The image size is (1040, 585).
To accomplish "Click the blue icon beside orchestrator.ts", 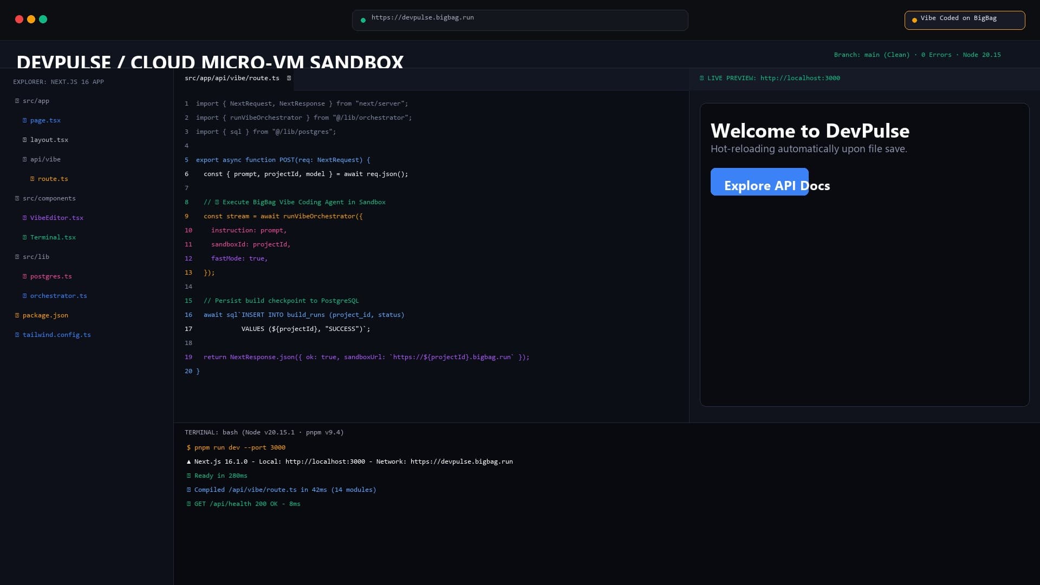I will pos(24,296).
